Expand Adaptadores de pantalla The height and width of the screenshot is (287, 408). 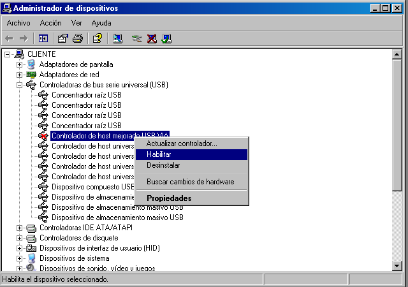click(20, 64)
